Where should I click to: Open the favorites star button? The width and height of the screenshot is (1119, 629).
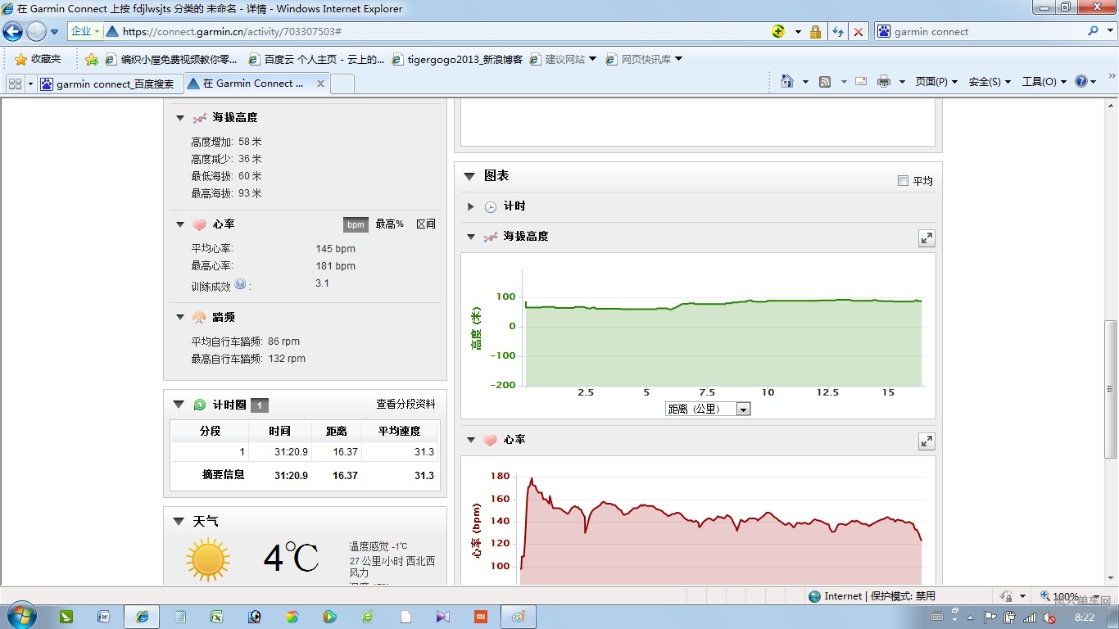[38, 59]
